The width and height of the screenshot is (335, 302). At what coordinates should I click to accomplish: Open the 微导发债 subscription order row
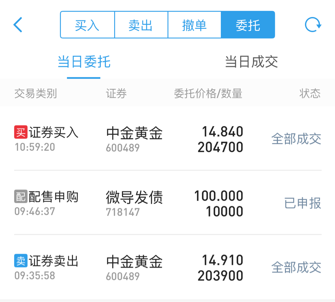pos(167,203)
